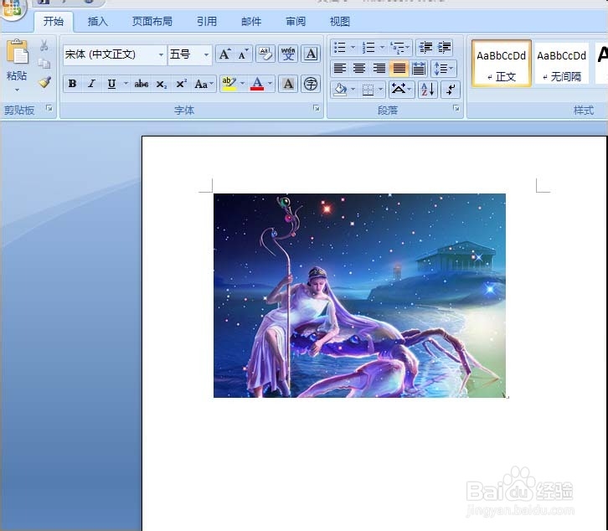Center-align the text
Screen dimensions: 608x531
coord(359,69)
